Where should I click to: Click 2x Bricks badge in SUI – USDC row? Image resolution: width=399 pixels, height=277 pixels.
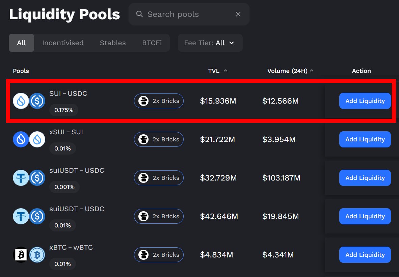159,101
